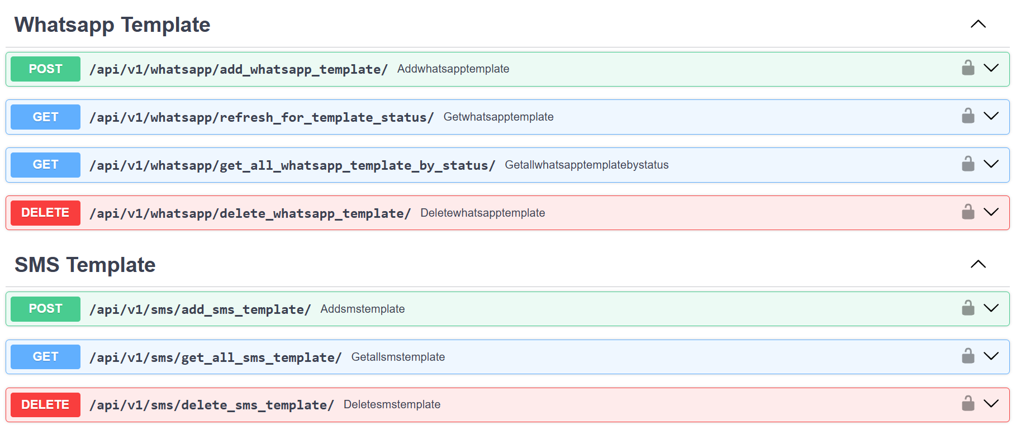Click the lock icon on refresh_for_template_status row
The image size is (1021, 444).
tap(968, 116)
